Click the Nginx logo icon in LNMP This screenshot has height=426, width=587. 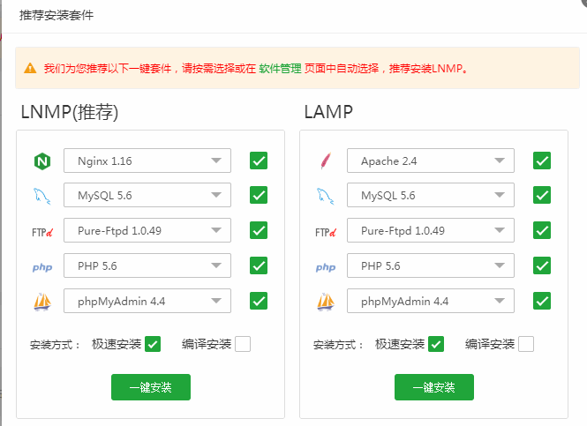pos(42,161)
